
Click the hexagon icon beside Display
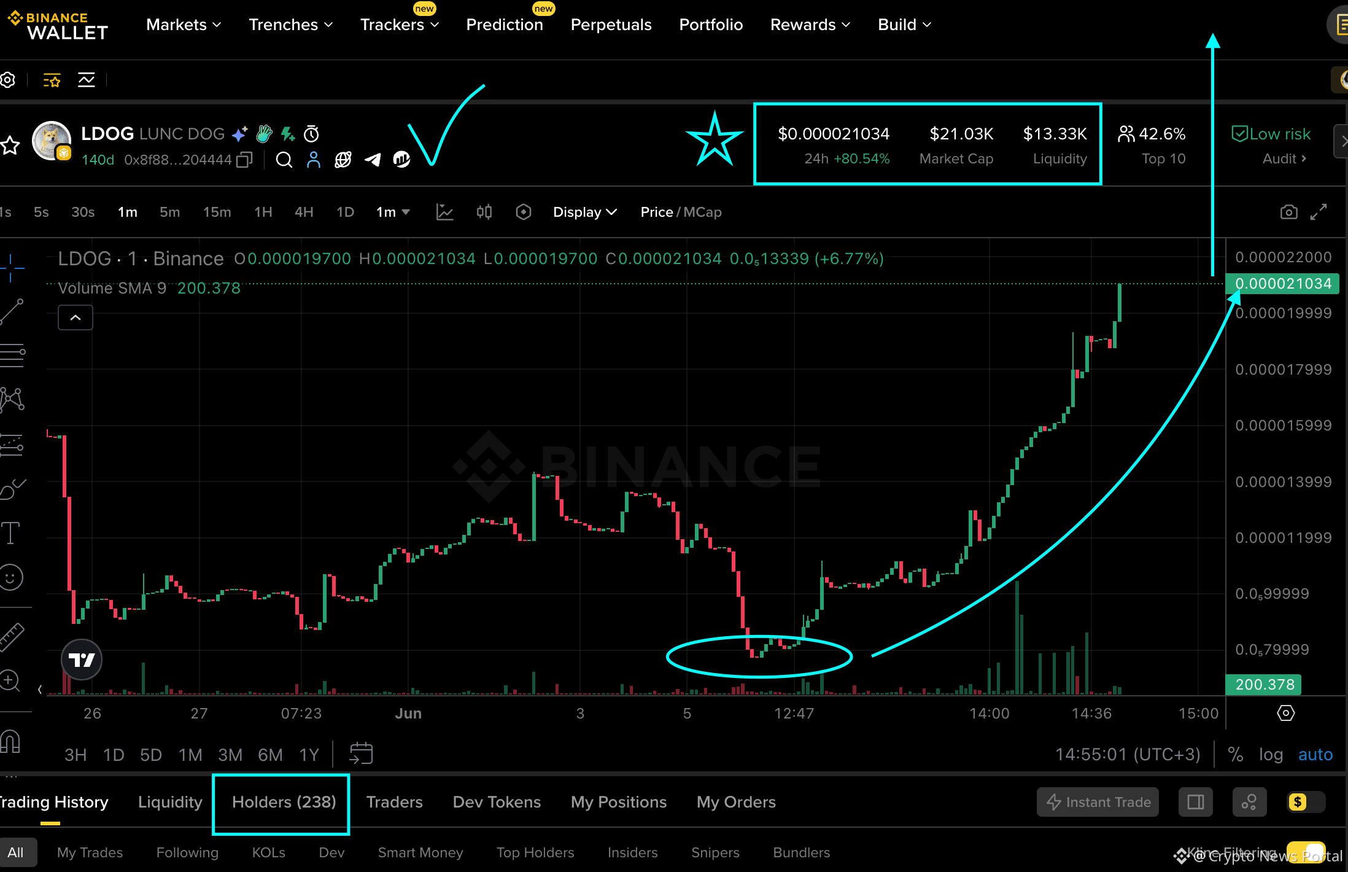(524, 212)
